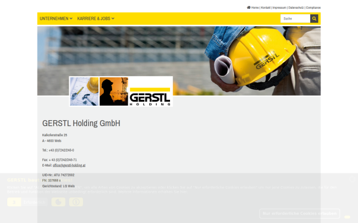
Task: Open the Kontakt link
Action: [266, 8]
